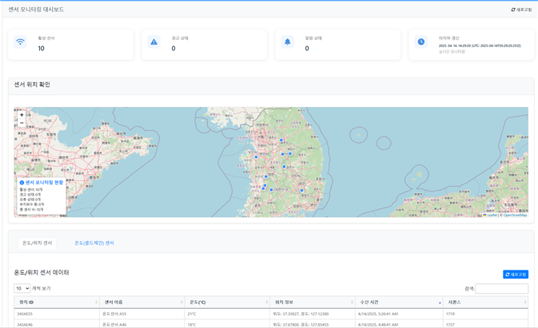
Task: Click the blue 새로고침 button above table
Action: coord(516,275)
